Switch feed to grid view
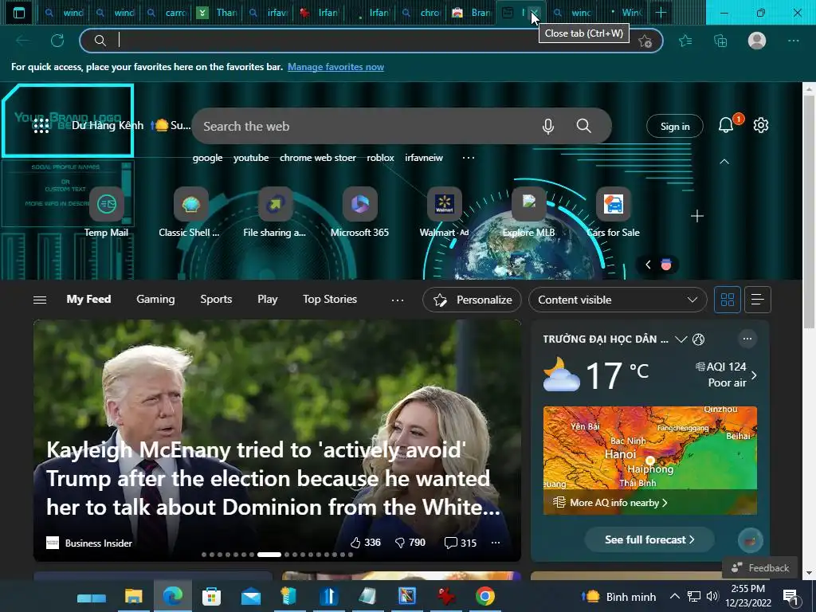The image size is (816, 612). tap(727, 300)
